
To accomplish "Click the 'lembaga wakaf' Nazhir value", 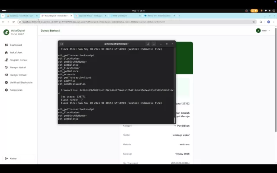I will pyautogui.click(x=181, y=135).
